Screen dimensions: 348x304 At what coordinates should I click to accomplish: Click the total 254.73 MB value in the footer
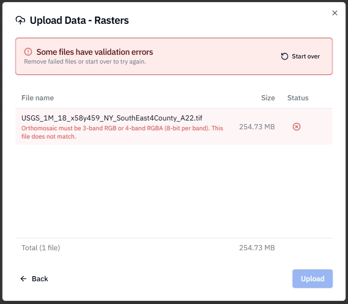(x=257, y=248)
